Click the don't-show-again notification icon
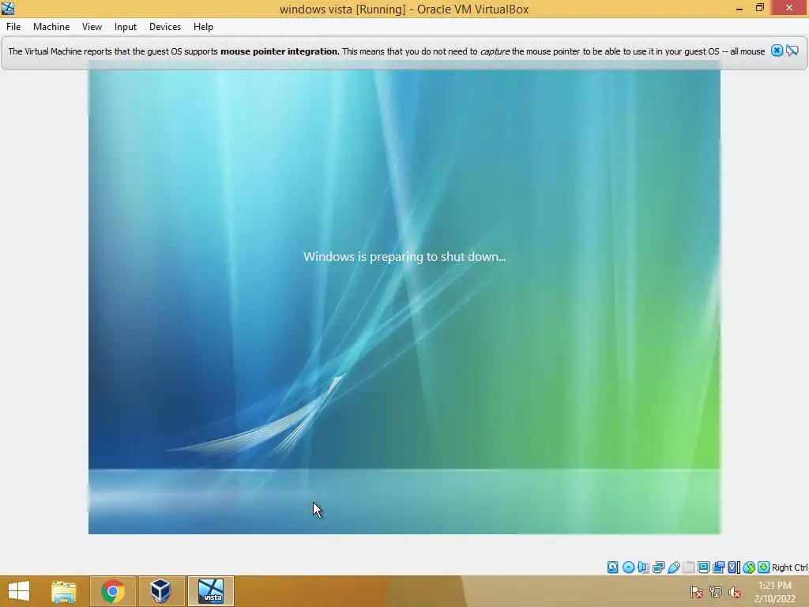Screen dimensions: 809x607 point(792,51)
